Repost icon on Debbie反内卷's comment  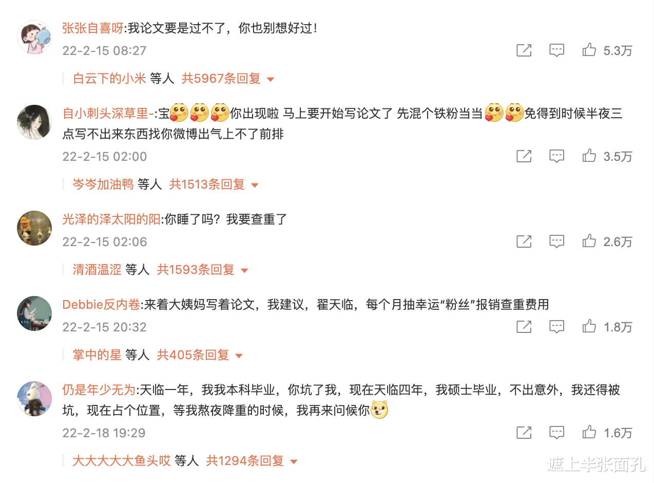pos(524,326)
